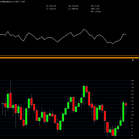Select the low value 'L: 100.94'
The height and width of the screenshot is (139, 139).
(x=73, y=9)
